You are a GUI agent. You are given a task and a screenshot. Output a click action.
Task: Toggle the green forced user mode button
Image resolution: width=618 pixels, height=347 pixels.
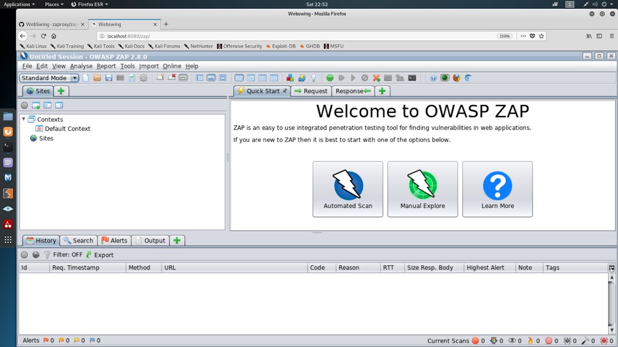tap(445, 78)
